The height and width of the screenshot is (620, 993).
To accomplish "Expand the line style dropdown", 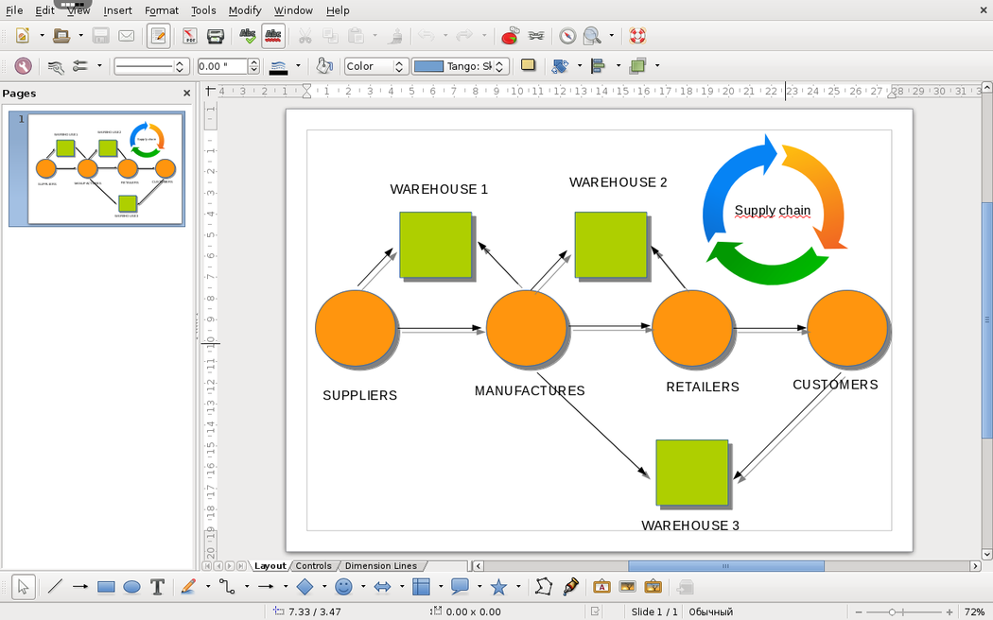I will pyautogui.click(x=180, y=66).
